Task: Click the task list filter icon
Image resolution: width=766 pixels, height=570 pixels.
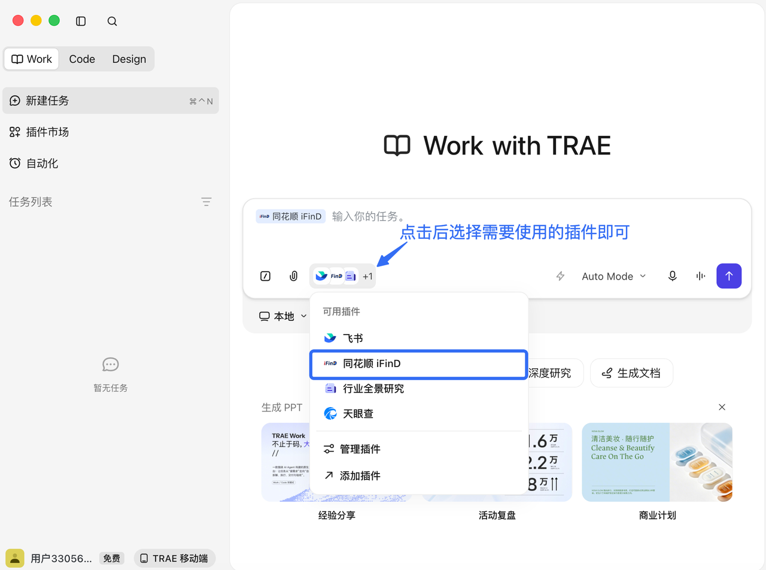Action: click(206, 202)
